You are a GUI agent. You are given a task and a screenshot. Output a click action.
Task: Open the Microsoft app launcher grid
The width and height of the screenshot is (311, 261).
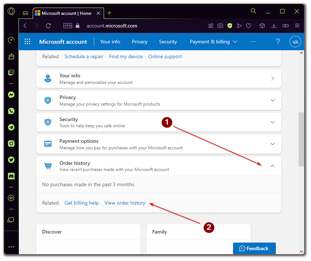point(28,42)
